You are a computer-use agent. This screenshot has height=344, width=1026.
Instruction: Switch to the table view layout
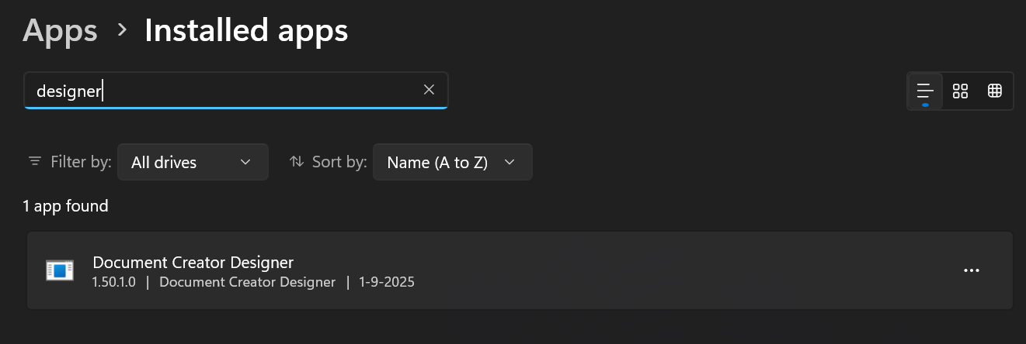click(x=994, y=91)
